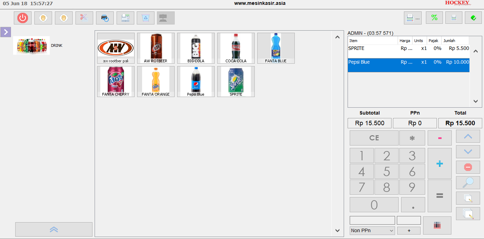This screenshot has height=239, width=484.
Task: Click the barcode scanner button
Action: [437, 225]
